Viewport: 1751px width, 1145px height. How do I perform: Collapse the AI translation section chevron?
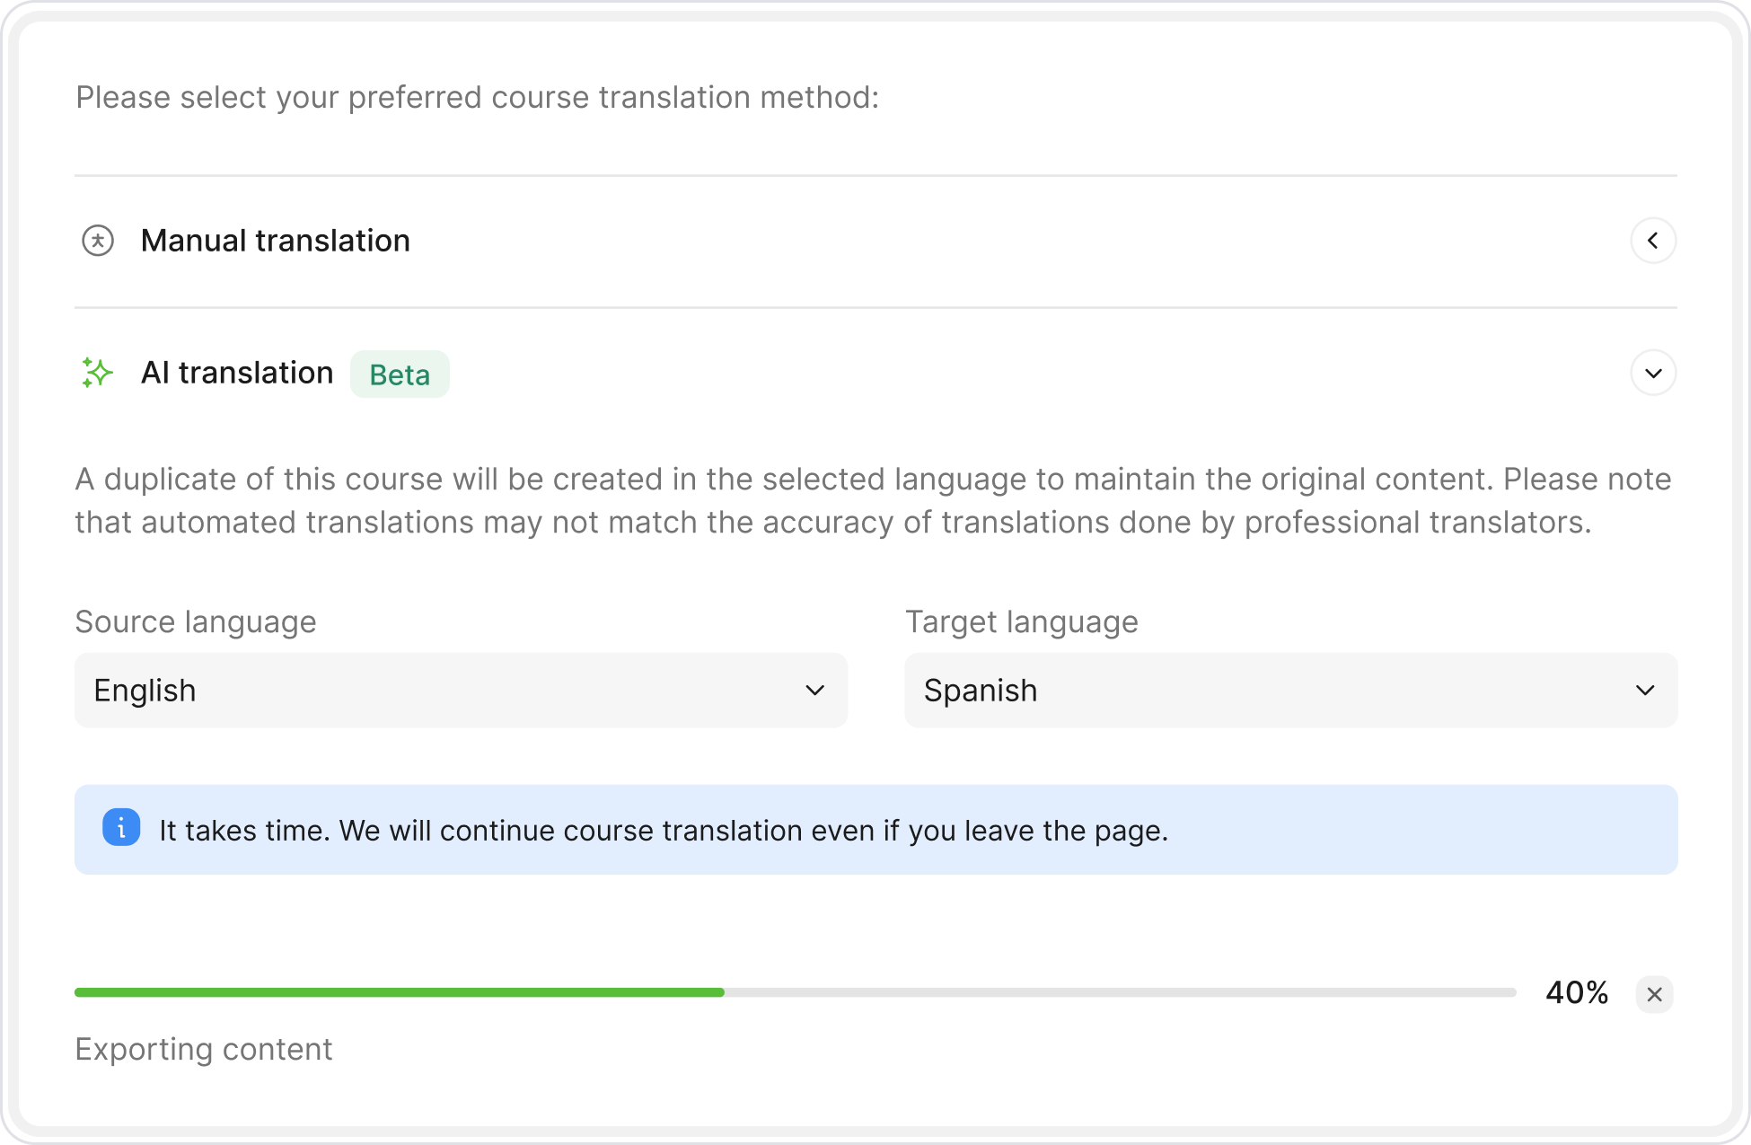pos(1653,373)
